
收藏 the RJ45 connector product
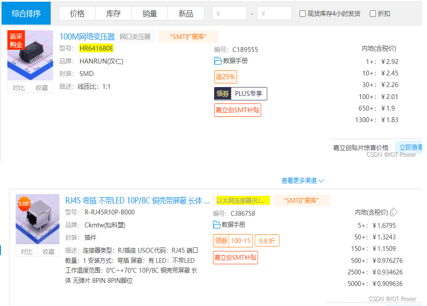(48, 251)
